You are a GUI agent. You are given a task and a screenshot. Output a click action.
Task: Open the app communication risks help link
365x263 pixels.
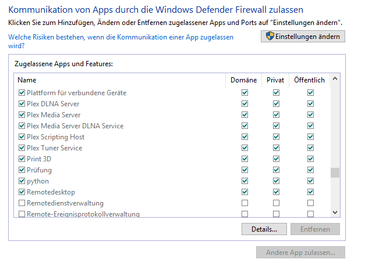[x=121, y=41]
